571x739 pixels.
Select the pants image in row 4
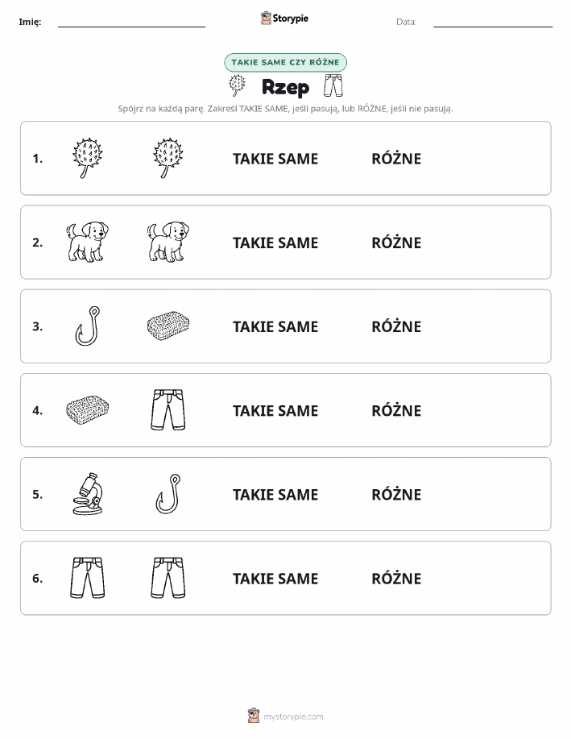[168, 409]
